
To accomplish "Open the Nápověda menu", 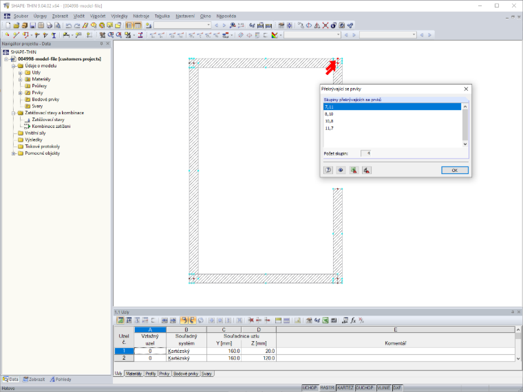I will (x=226, y=16).
